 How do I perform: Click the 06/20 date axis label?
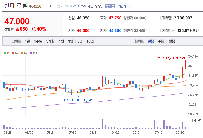tap(116, 133)
